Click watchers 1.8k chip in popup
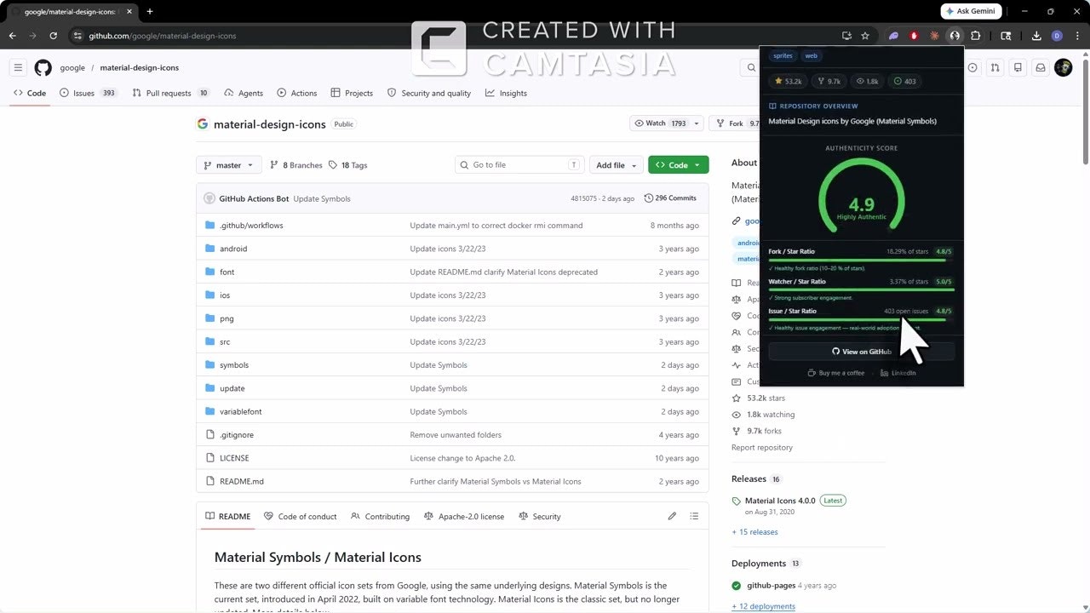 tap(867, 81)
